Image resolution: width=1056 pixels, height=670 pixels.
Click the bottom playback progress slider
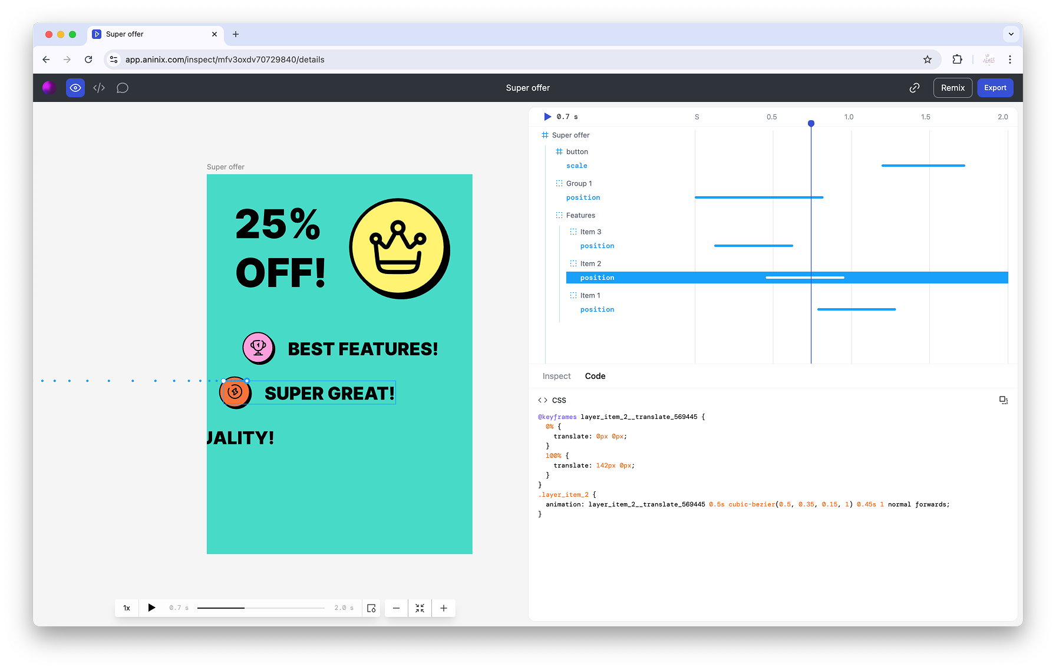(x=260, y=608)
